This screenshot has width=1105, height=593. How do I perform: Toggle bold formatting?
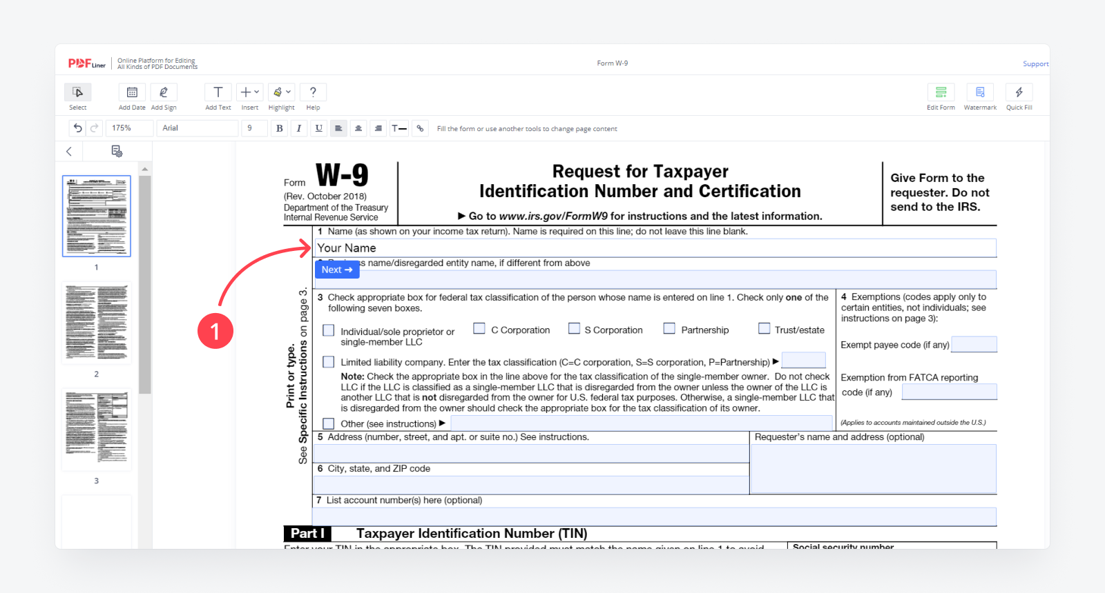tap(279, 128)
